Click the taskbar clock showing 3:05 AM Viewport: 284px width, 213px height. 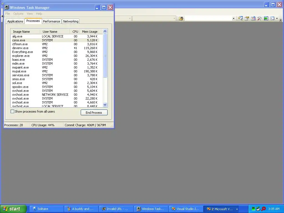point(274,209)
